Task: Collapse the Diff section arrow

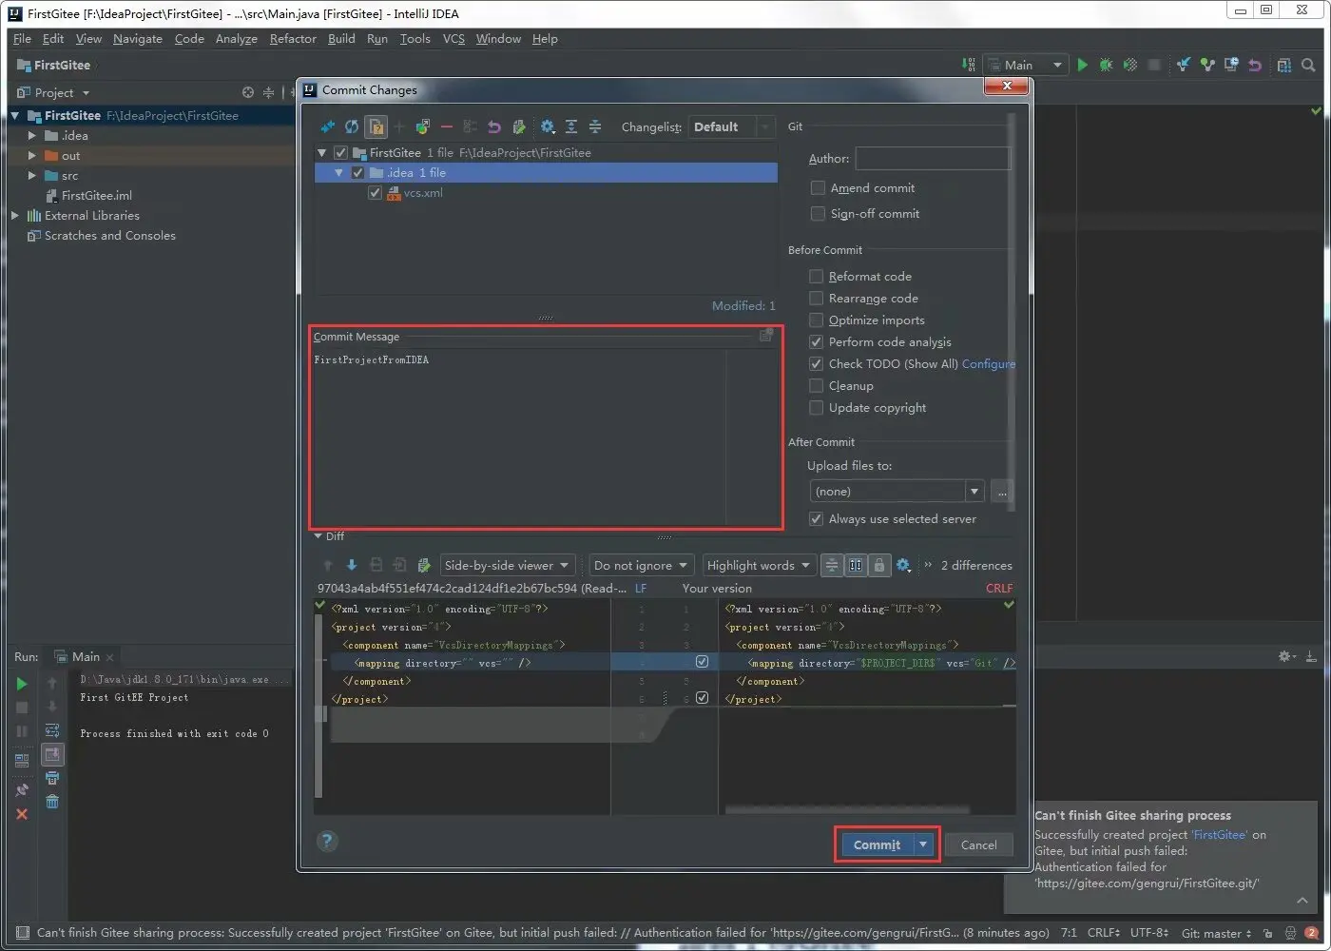Action: pyautogui.click(x=318, y=536)
